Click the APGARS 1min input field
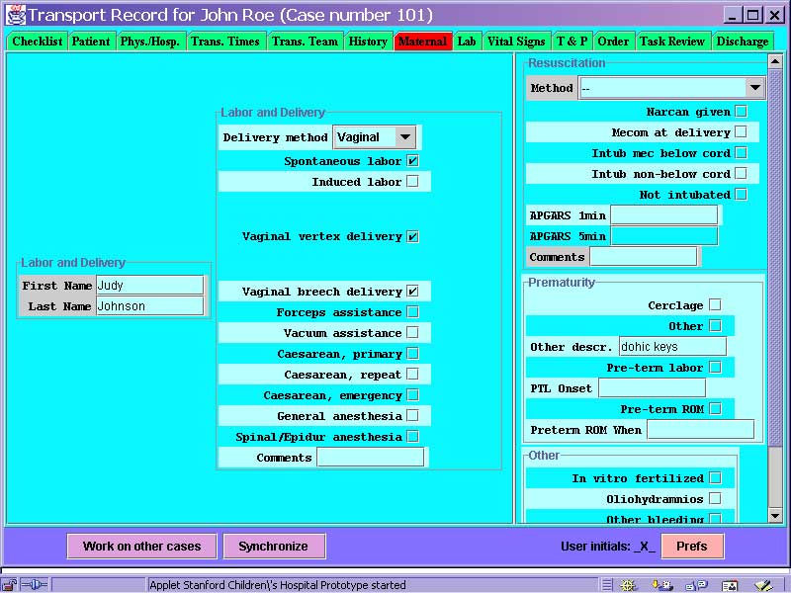Viewport: 791px width, 593px height. point(663,215)
